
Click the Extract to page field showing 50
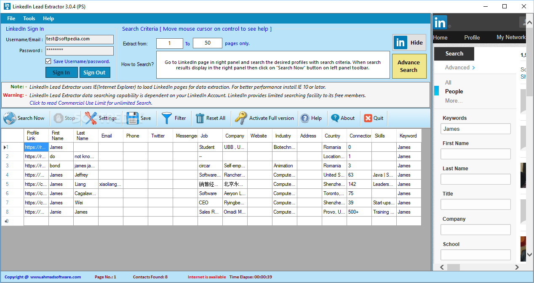pyautogui.click(x=208, y=43)
